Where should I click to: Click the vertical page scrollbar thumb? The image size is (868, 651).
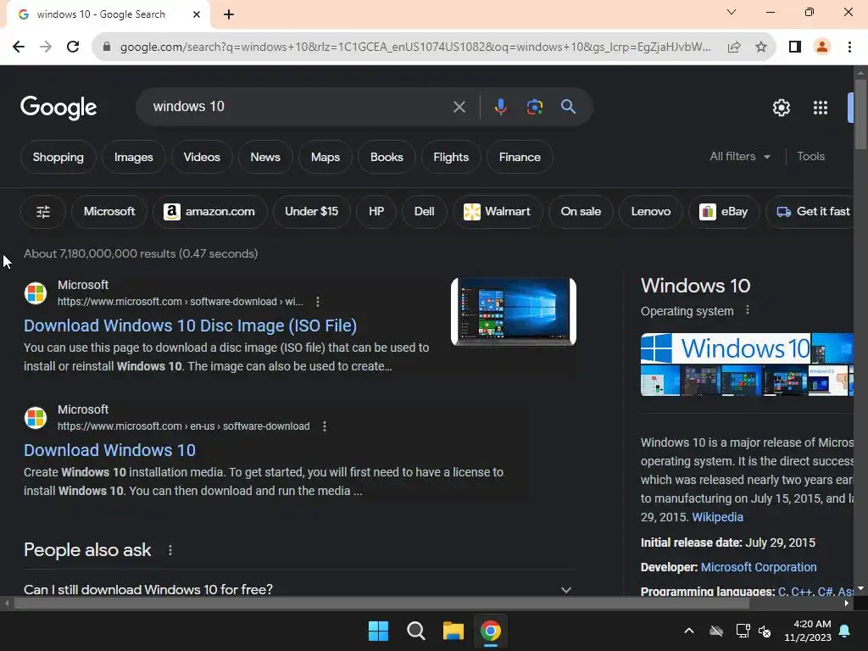pyautogui.click(x=860, y=114)
